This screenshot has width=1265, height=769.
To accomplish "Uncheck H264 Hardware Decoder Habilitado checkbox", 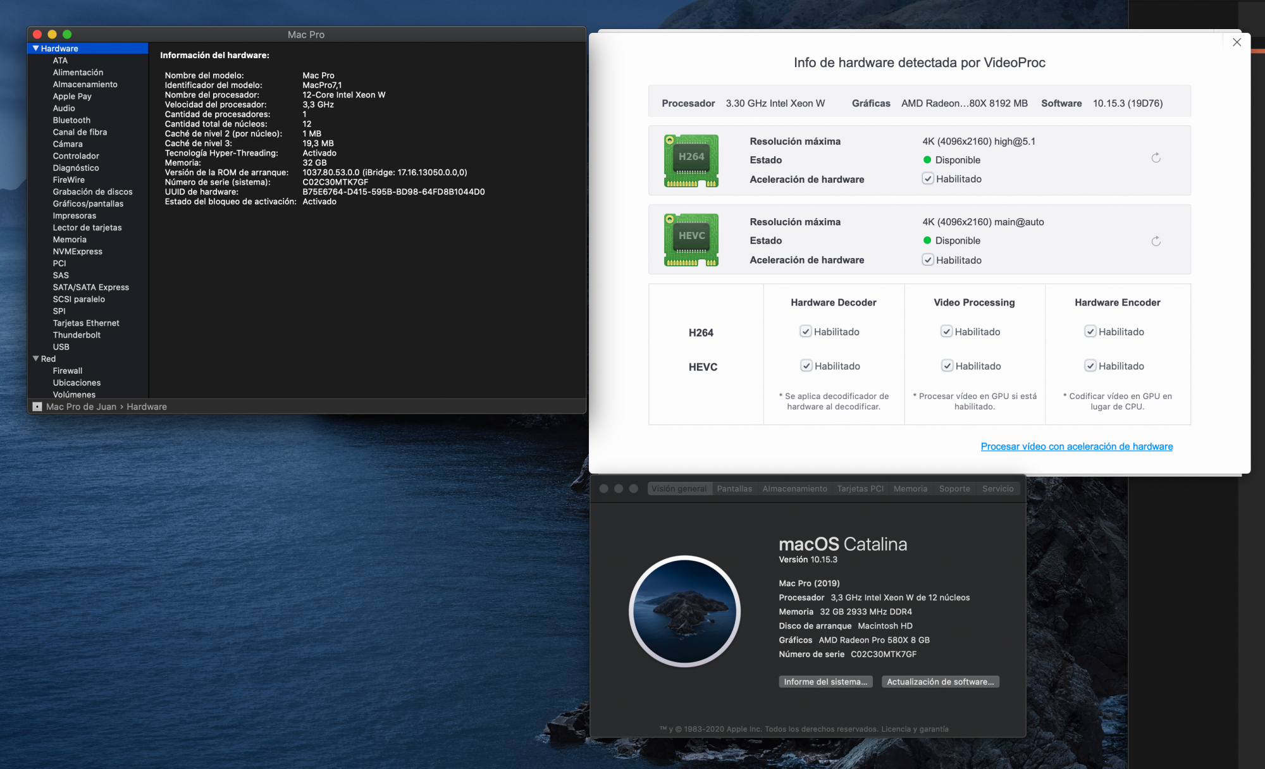I will [806, 331].
